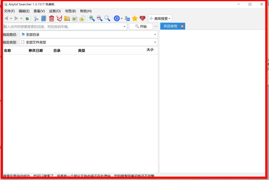Viewport: 269px width, 180px height.
Task: Open the 设置(O) menu
Action: point(55,11)
